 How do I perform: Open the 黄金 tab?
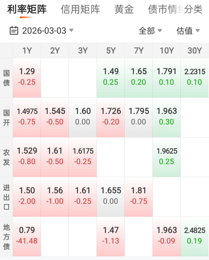click(124, 10)
